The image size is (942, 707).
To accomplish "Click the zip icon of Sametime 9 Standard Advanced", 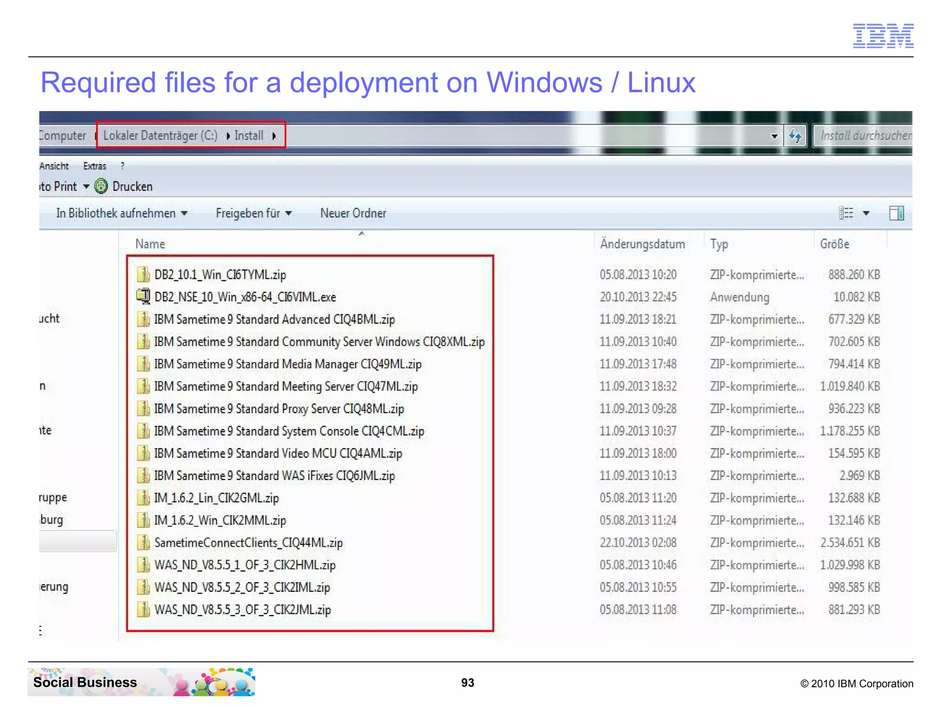I will point(144,319).
